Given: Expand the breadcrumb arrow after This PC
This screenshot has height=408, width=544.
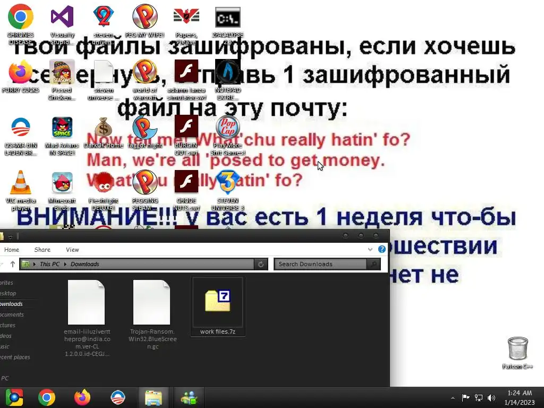Looking at the screenshot, I should [x=65, y=265].
